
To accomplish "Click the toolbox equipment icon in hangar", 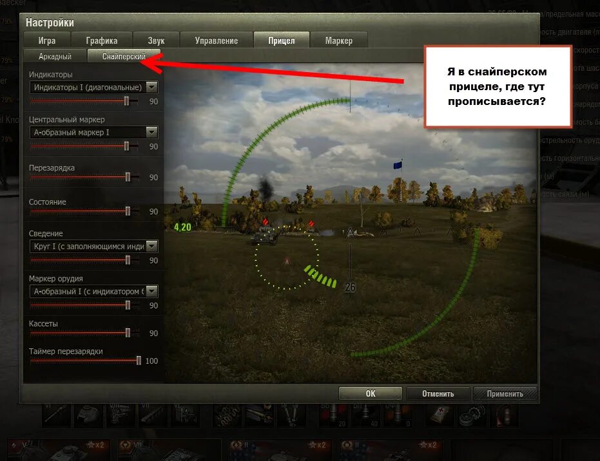I will [258, 415].
